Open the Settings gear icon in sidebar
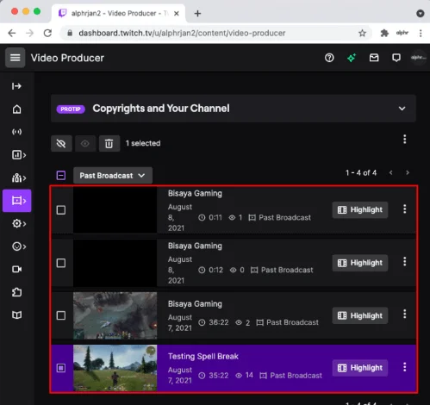 pyautogui.click(x=18, y=223)
